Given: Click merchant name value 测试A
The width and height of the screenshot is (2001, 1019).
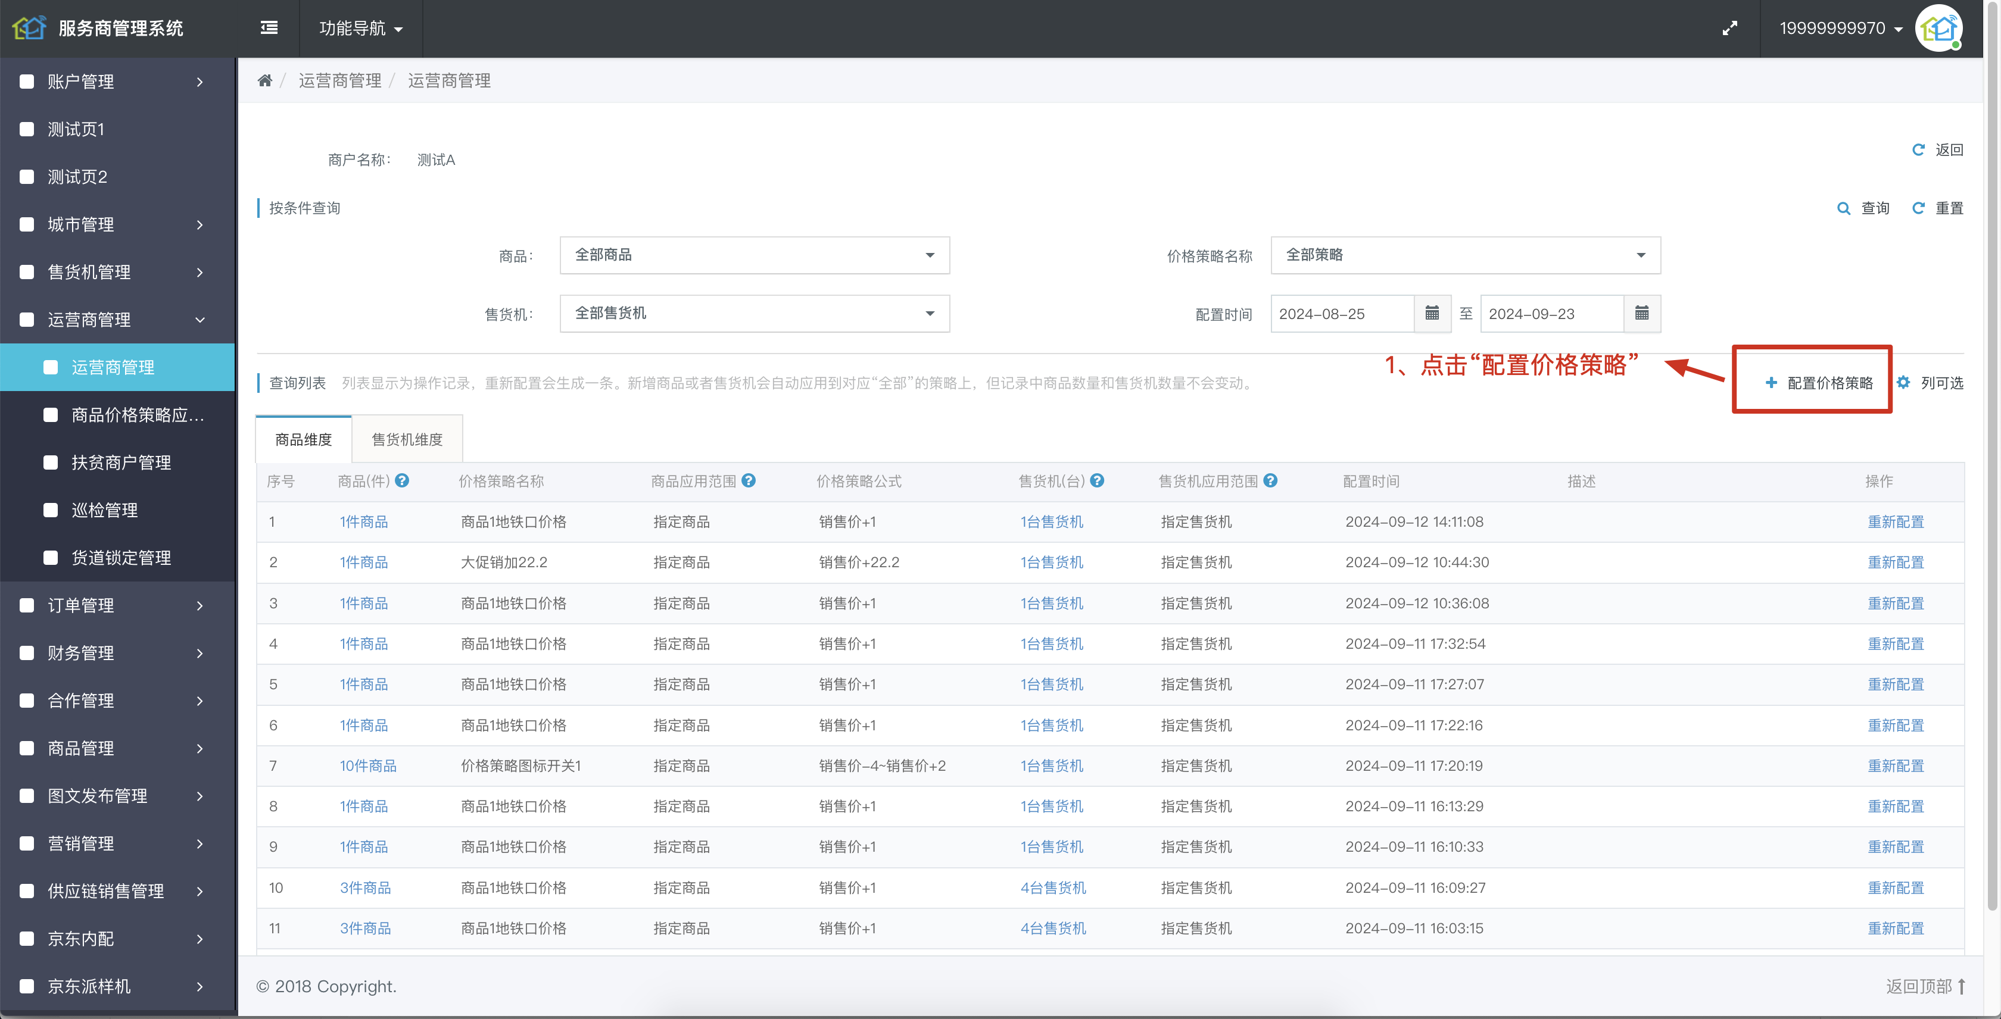Looking at the screenshot, I should click(436, 159).
